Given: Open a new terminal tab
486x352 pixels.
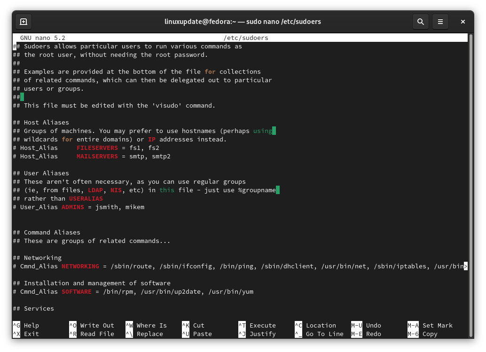Looking at the screenshot, I should [x=24, y=22].
